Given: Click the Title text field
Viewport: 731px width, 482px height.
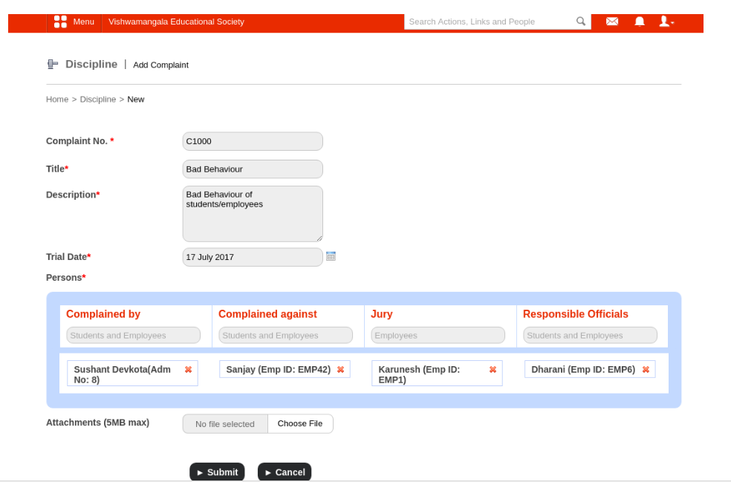Looking at the screenshot, I should [253, 169].
